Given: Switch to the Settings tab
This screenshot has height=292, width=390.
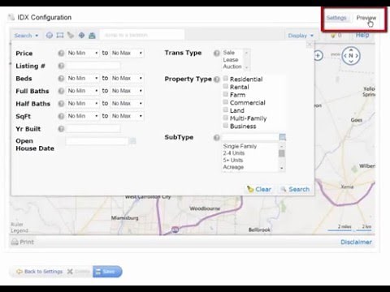Looking at the screenshot, I should (336, 18).
